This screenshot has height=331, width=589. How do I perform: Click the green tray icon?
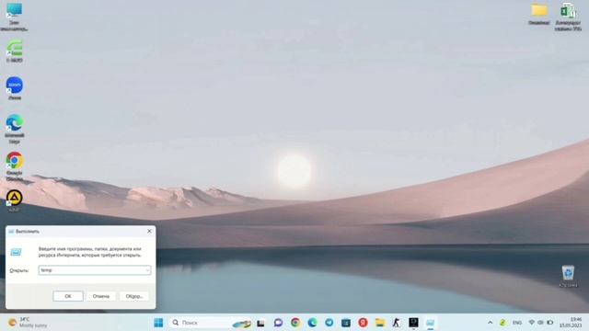502,323
